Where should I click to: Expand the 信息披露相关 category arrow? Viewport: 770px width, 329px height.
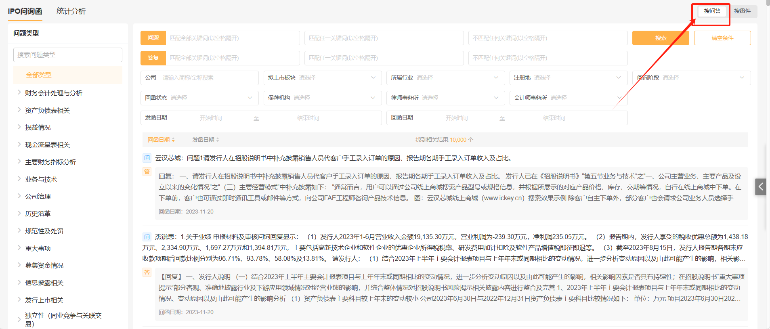(x=19, y=282)
